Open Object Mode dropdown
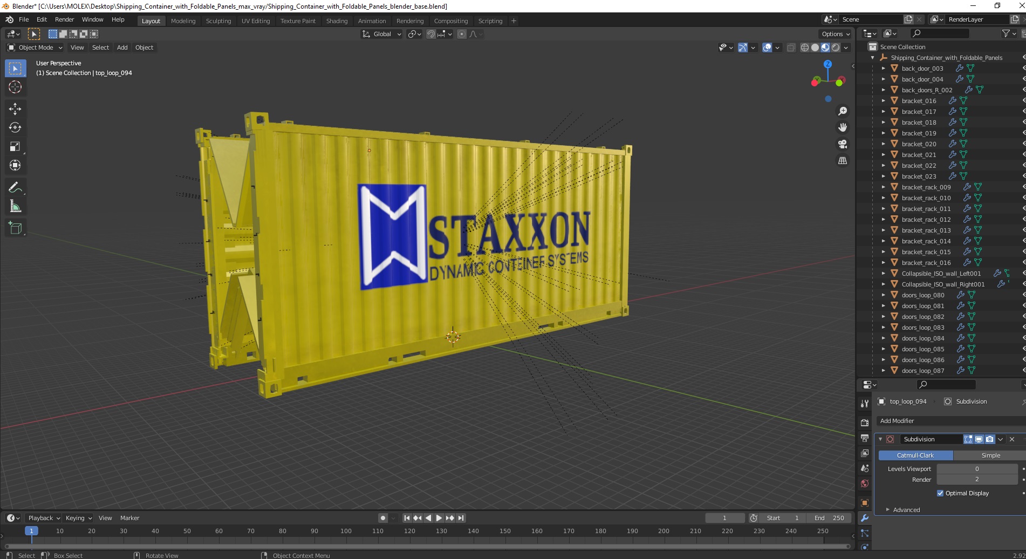 35,47
